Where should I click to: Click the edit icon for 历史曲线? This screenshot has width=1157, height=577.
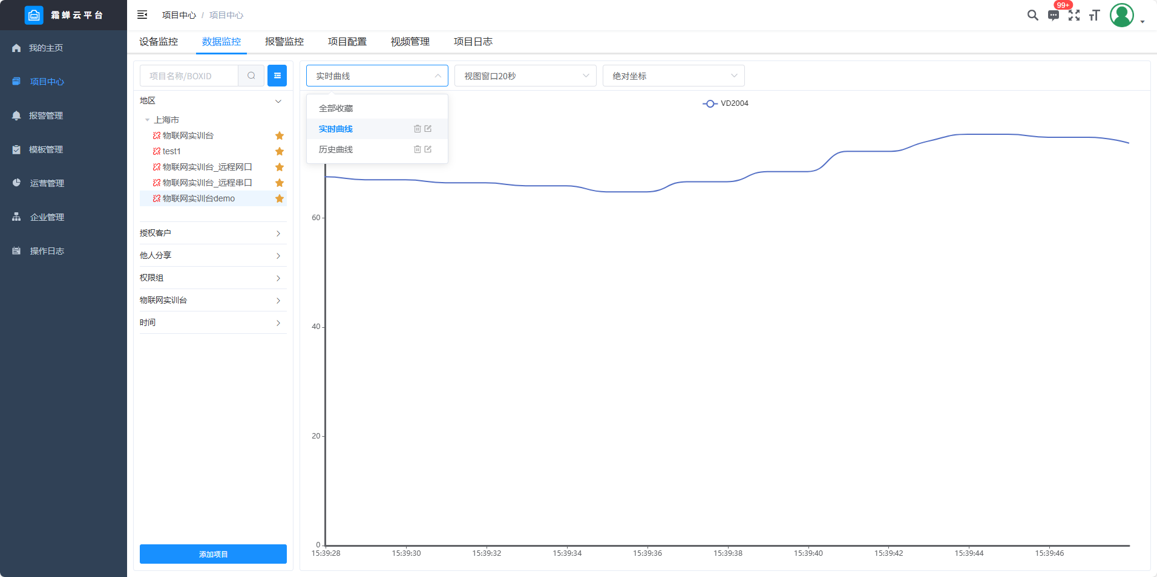[428, 149]
